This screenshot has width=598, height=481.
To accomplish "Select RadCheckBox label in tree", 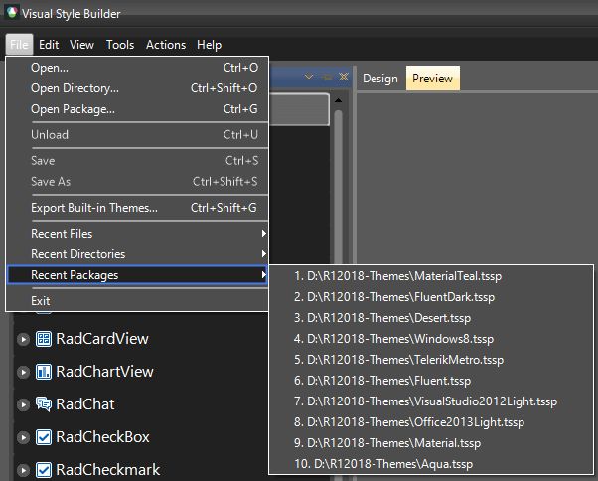I will (102, 437).
